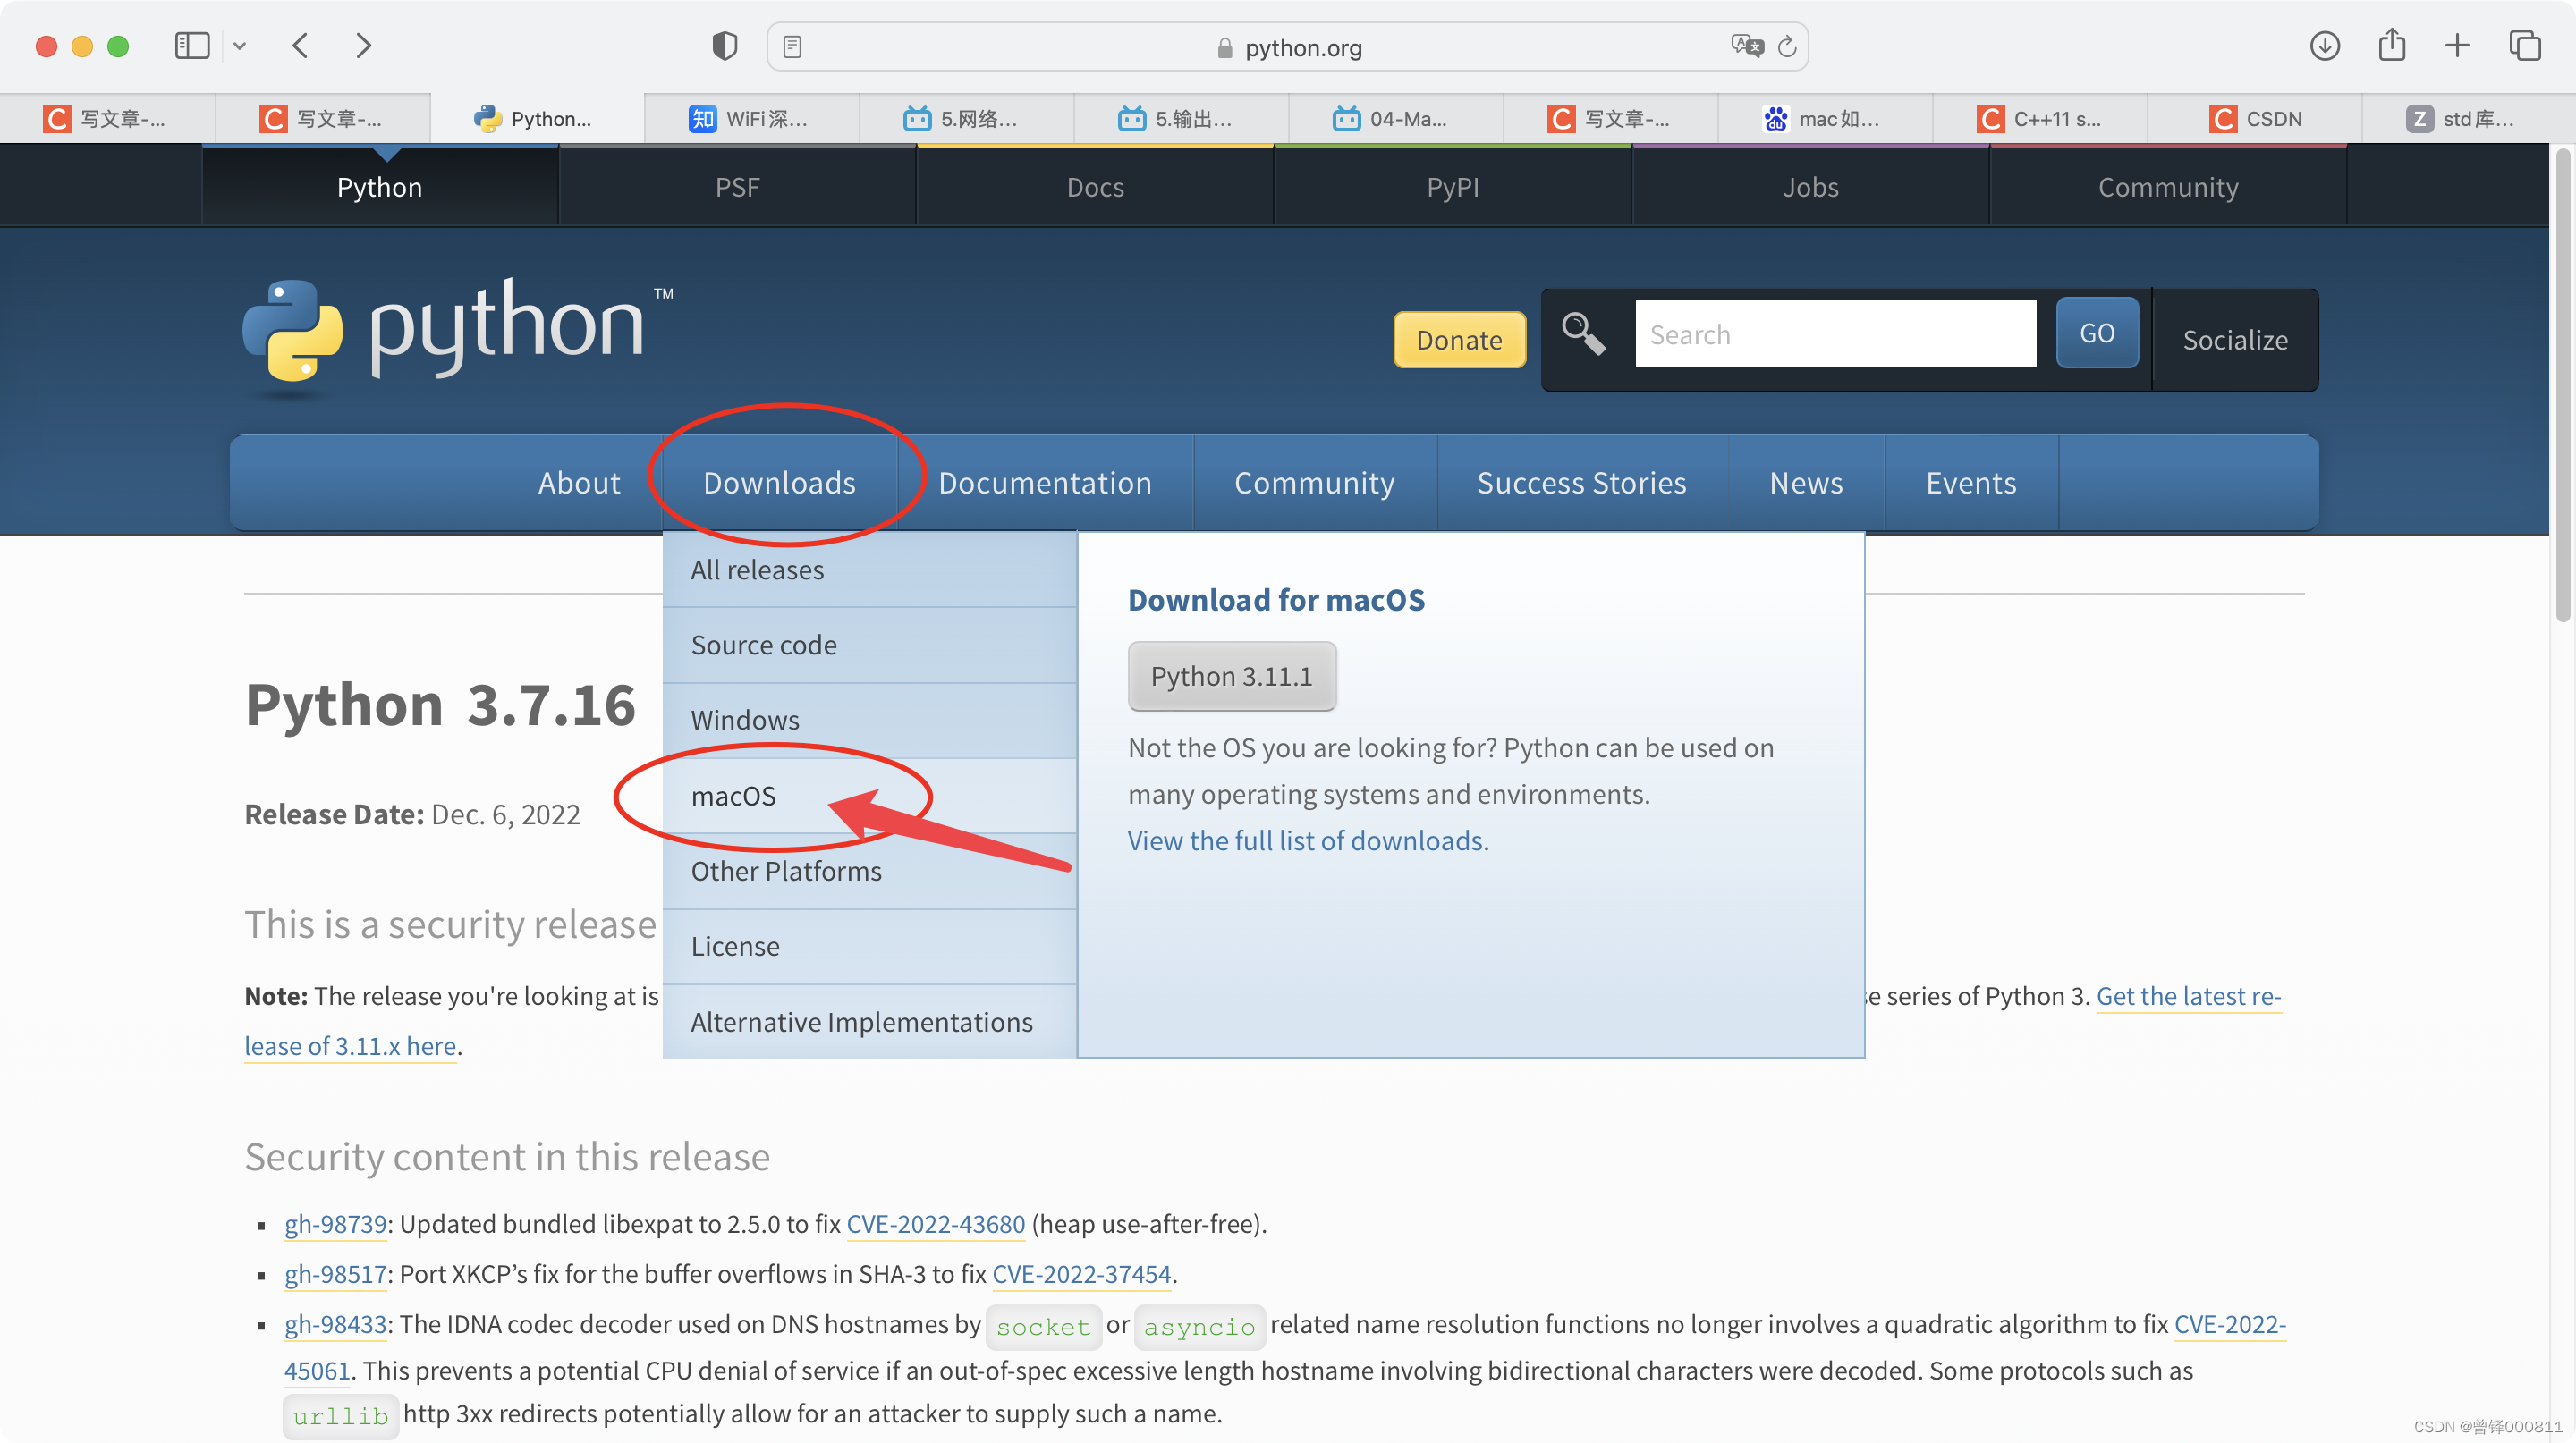Open the privacy shield report icon
The image size is (2576, 1443).
pos(724,46)
